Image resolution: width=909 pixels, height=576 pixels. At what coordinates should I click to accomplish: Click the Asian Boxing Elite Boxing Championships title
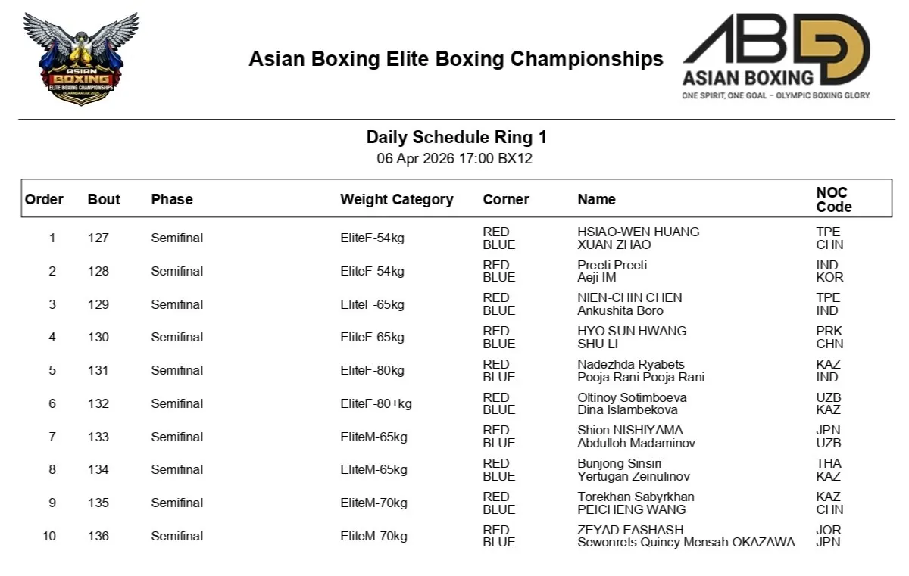(x=456, y=59)
